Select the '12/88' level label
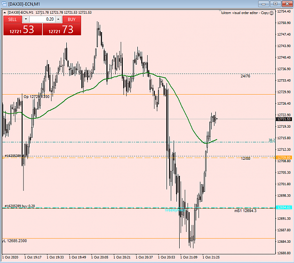 tap(246, 158)
